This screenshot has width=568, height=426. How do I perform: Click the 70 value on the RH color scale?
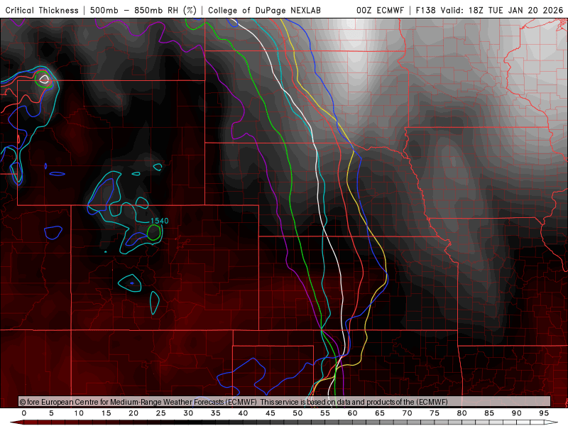click(x=407, y=413)
